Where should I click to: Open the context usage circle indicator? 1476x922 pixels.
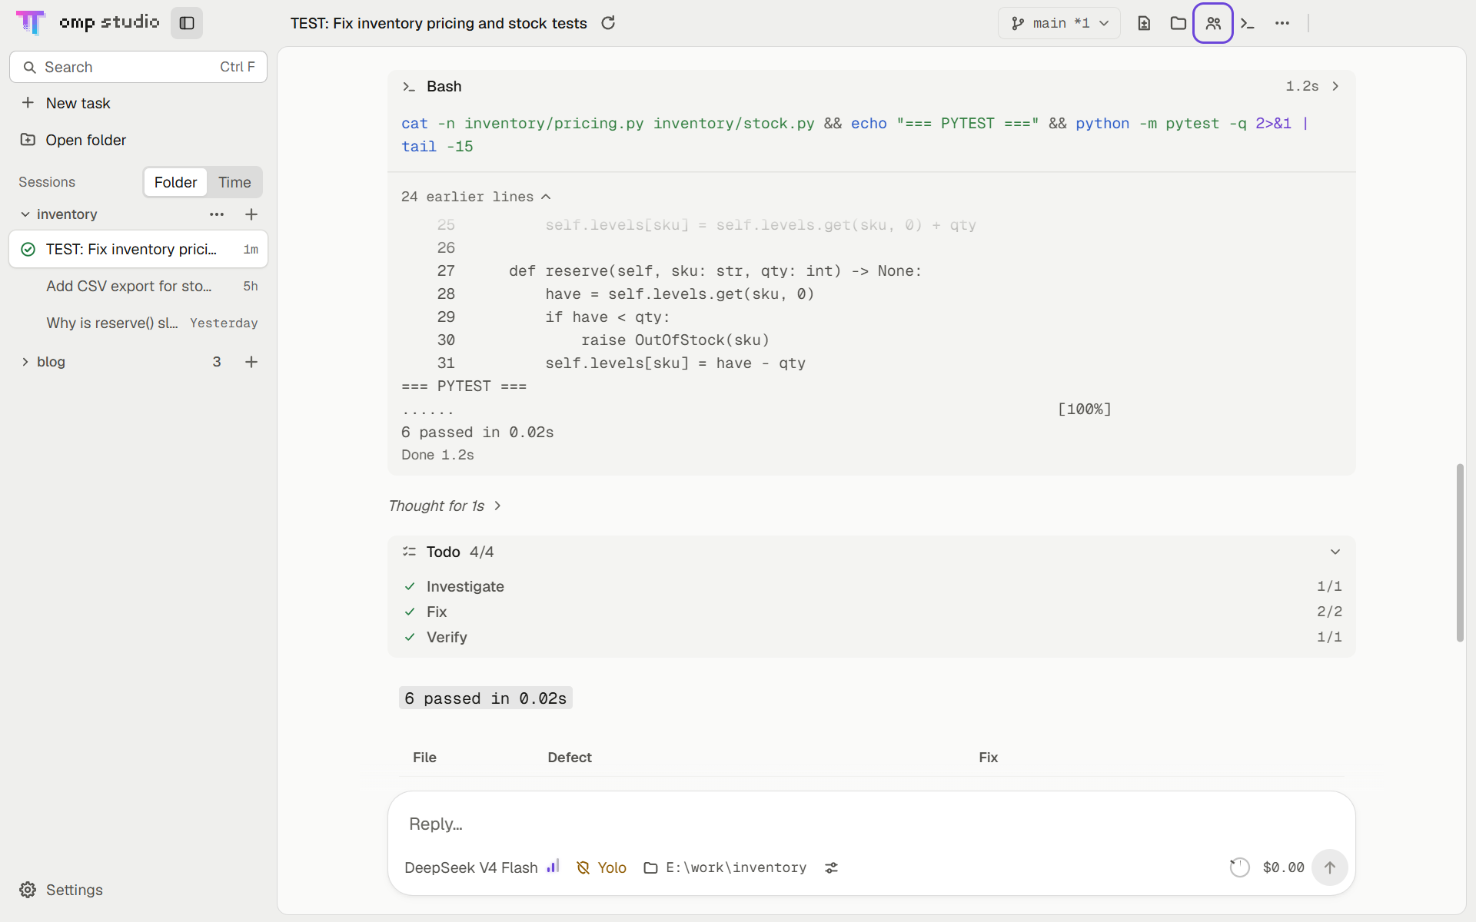[1239, 867]
